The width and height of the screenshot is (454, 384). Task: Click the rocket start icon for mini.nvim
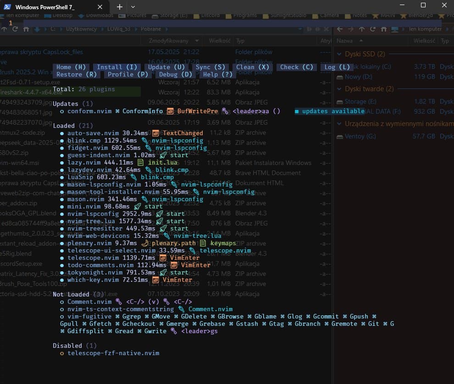pos(137,206)
